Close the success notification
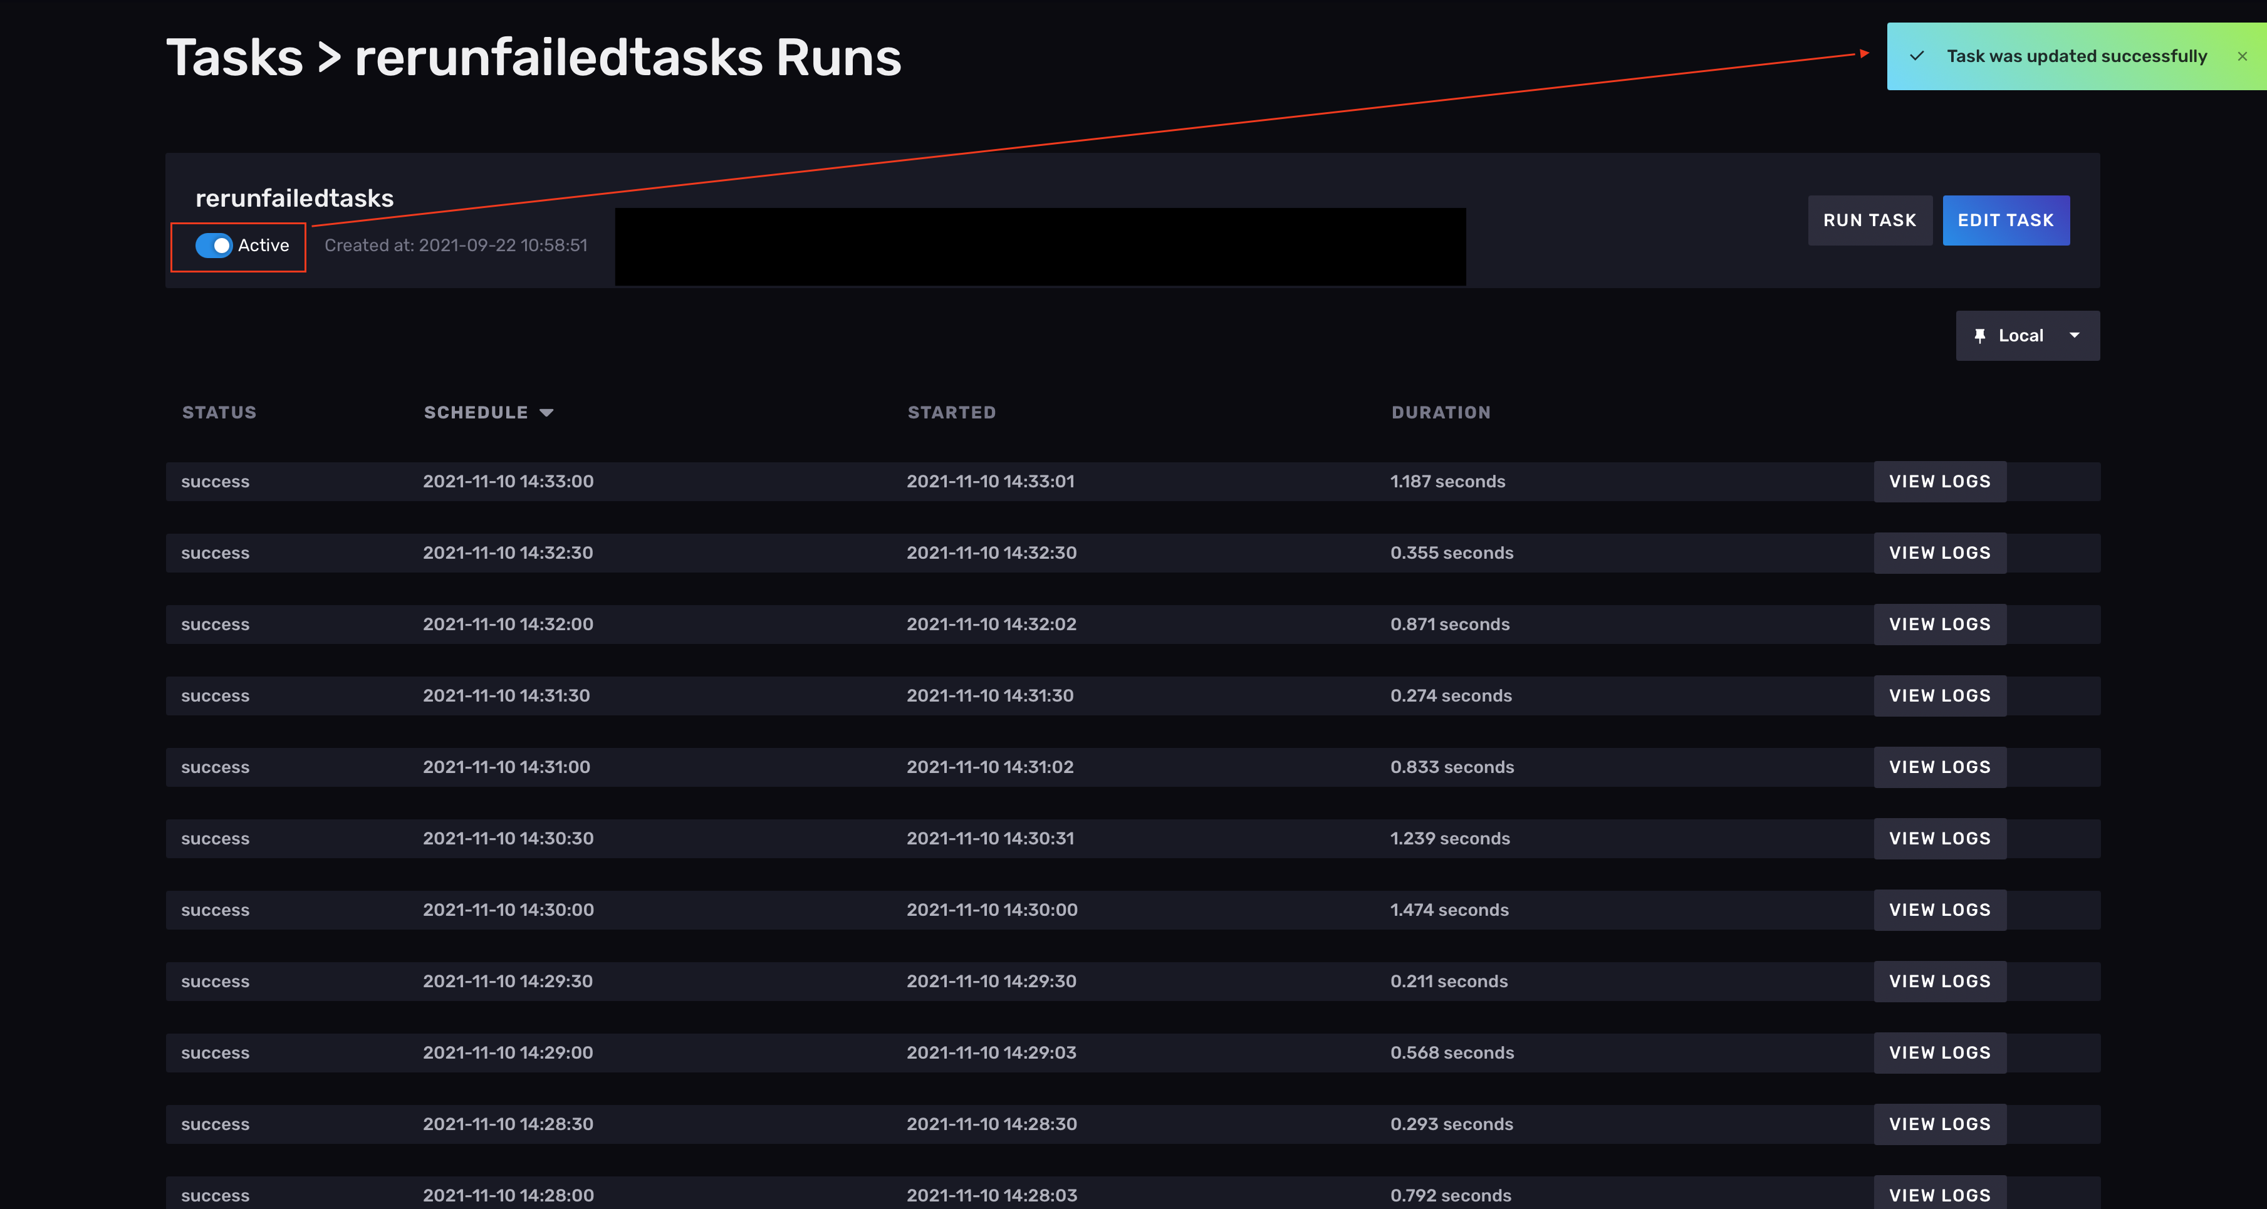 2241,56
